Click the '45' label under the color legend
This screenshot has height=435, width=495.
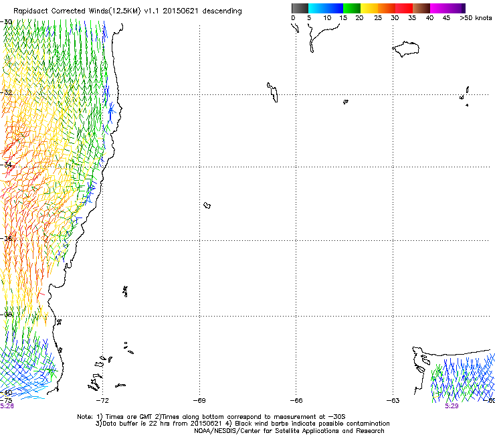446,18
